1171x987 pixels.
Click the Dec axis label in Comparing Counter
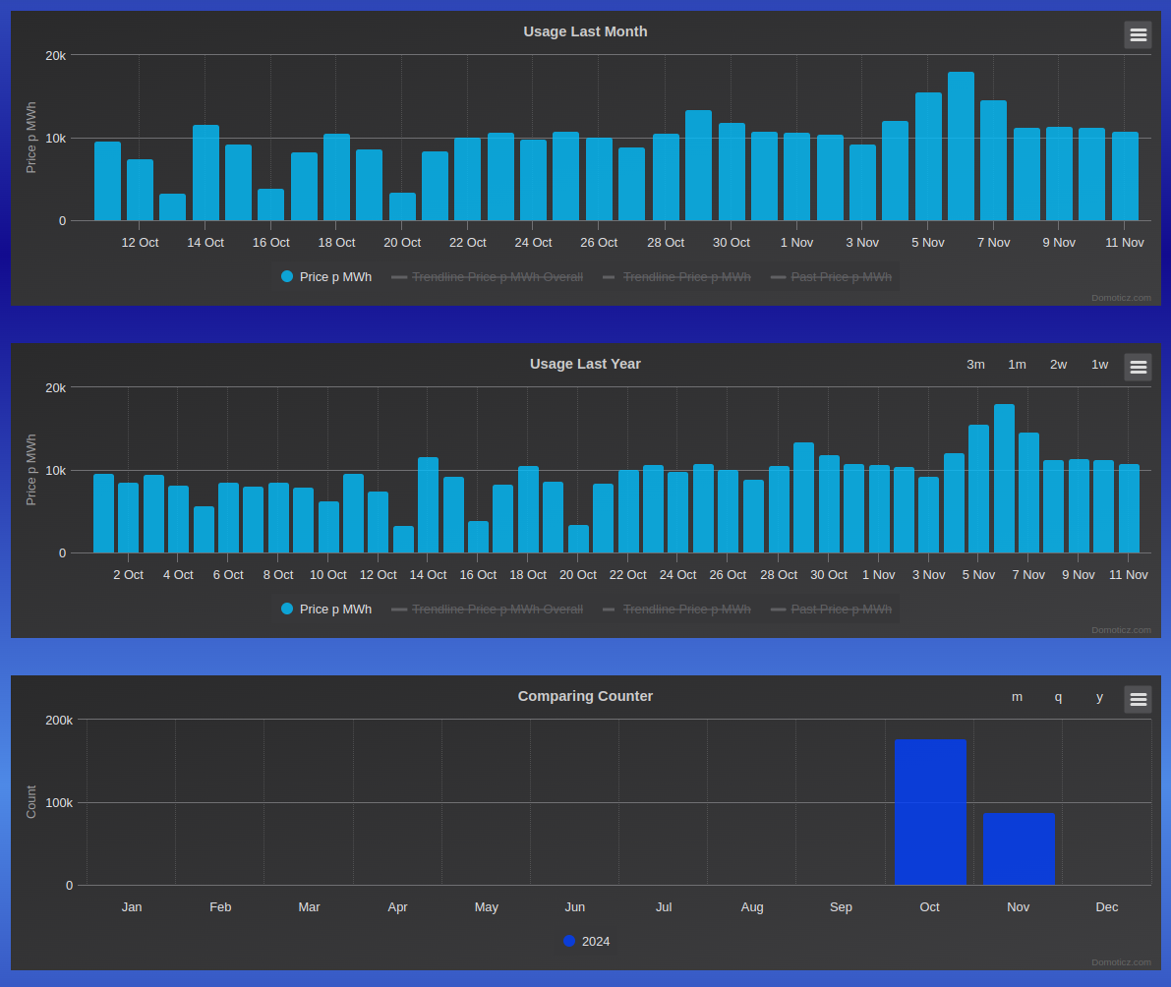click(x=1107, y=907)
